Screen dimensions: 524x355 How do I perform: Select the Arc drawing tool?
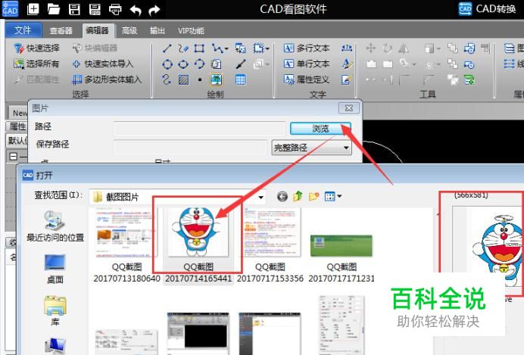[x=199, y=64]
